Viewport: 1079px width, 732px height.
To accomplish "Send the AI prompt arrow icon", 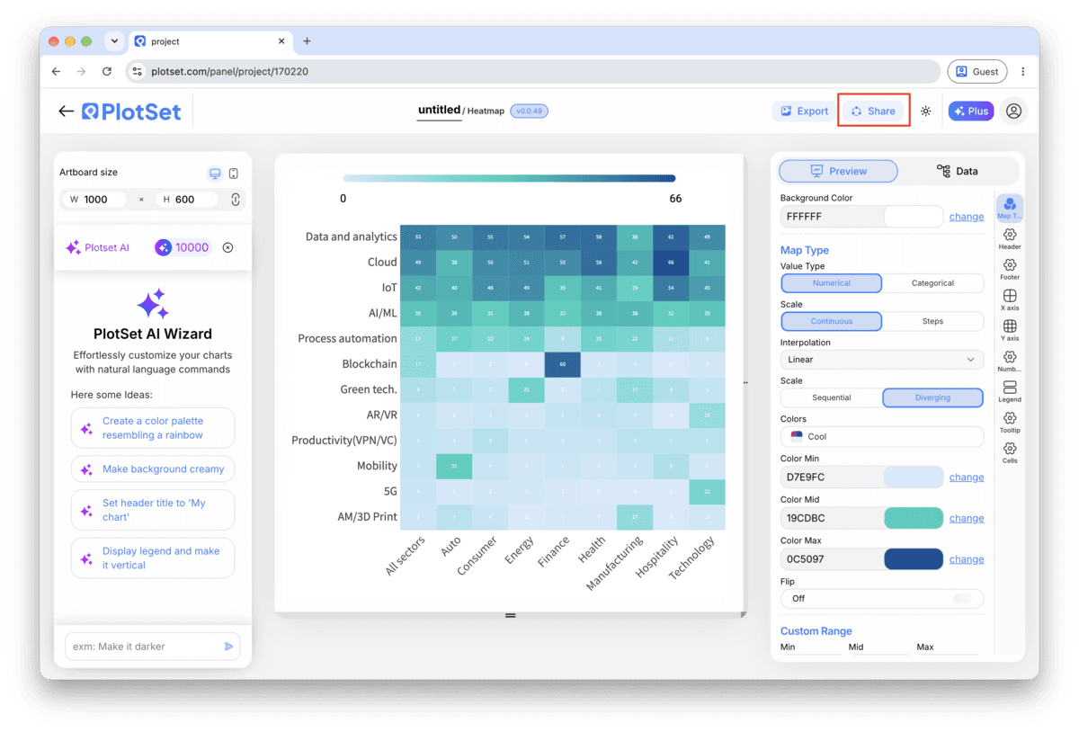I will pos(229,647).
